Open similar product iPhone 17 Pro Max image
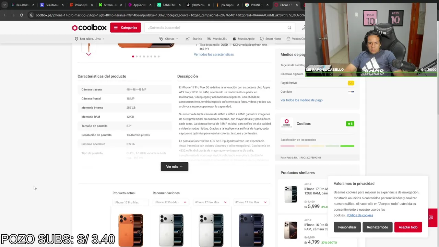Viewport: 439px width, 247px height. click(x=290, y=194)
